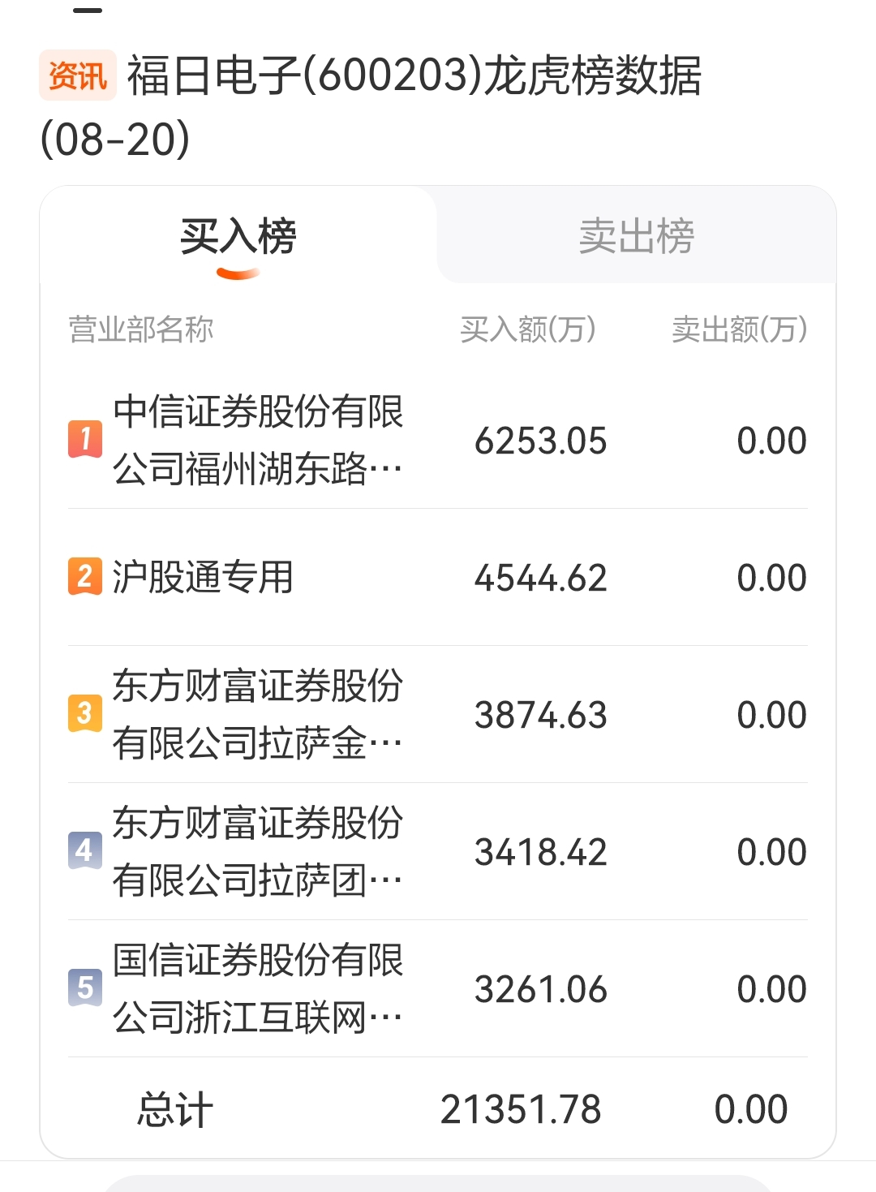Sort by 买入额(万) column header
The image size is (876, 1192).
click(x=528, y=329)
